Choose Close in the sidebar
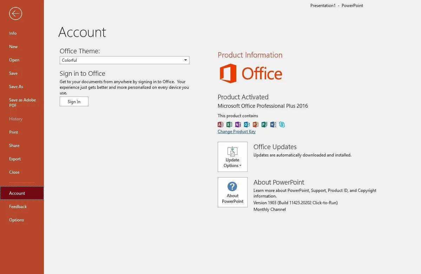421x274 pixels. (22, 172)
